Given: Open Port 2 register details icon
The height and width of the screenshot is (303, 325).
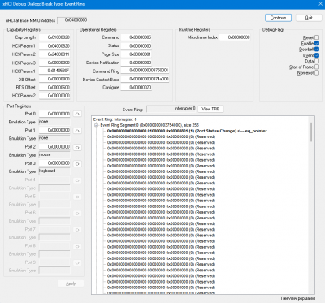Looking at the screenshot, I should [x=77, y=148].
